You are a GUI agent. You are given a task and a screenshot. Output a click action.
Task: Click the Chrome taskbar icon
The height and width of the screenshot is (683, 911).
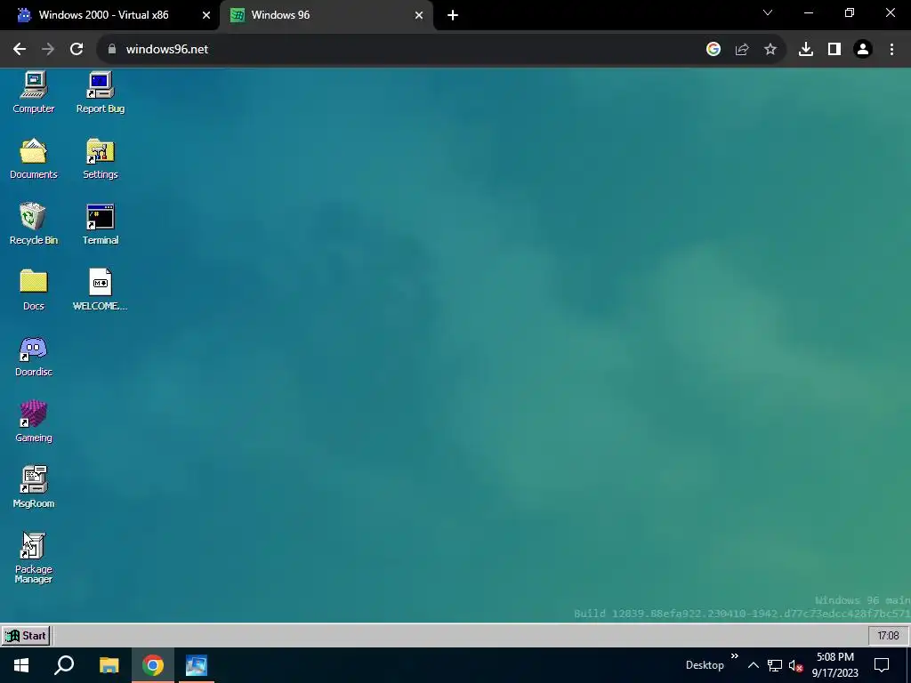[153, 665]
